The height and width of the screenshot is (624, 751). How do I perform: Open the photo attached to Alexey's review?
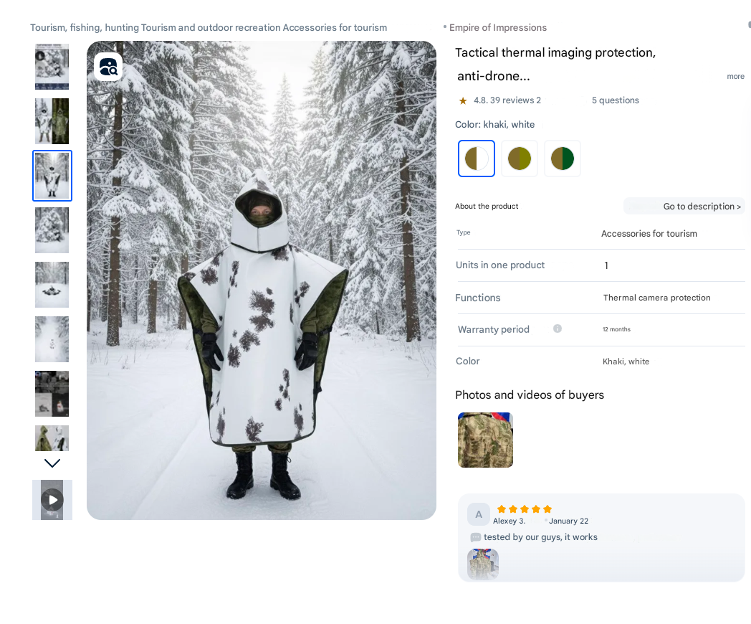483,564
